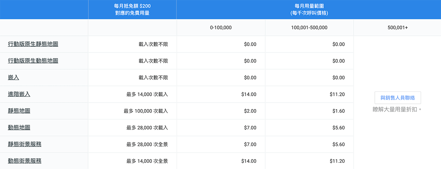Select 最多 14,000 次全景 cell
441x169 pixels.
pyautogui.click(x=132, y=161)
